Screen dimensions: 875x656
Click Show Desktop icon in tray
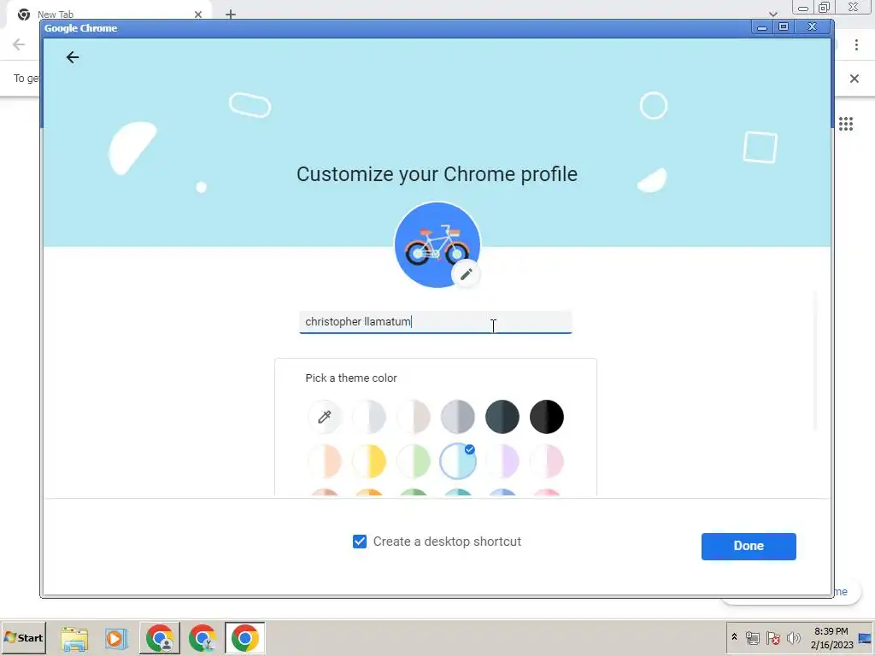[x=866, y=637]
